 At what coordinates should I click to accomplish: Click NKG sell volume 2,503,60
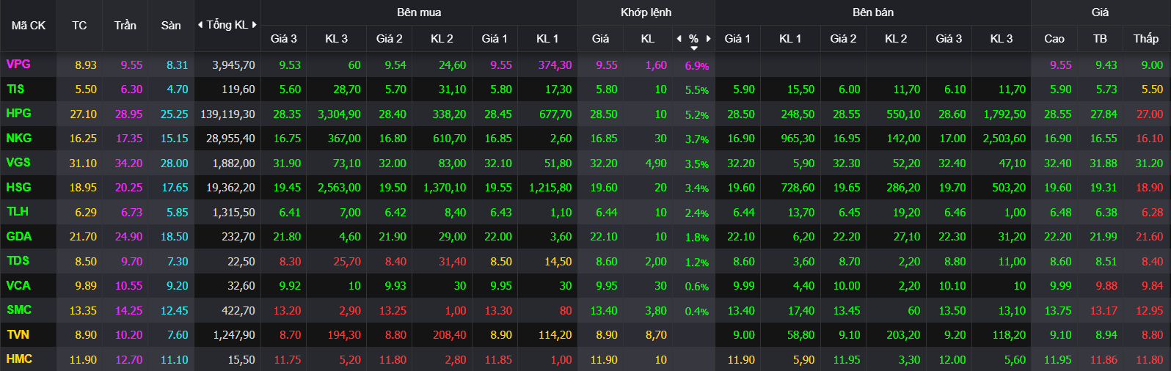tap(1004, 139)
